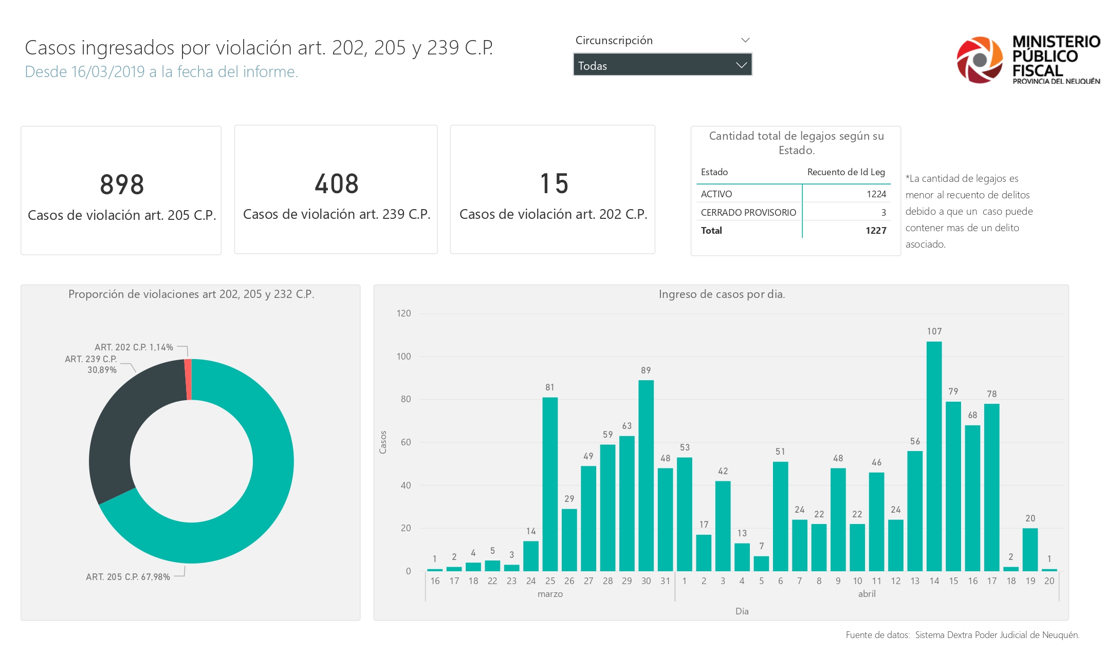Select the 898 casos art. 205 card

click(121, 190)
